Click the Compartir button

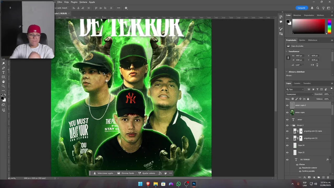[301, 8]
